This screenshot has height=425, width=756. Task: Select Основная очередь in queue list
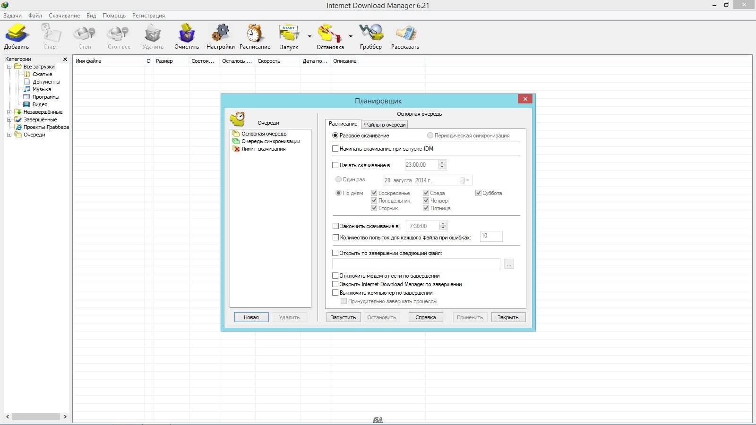click(264, 134)
